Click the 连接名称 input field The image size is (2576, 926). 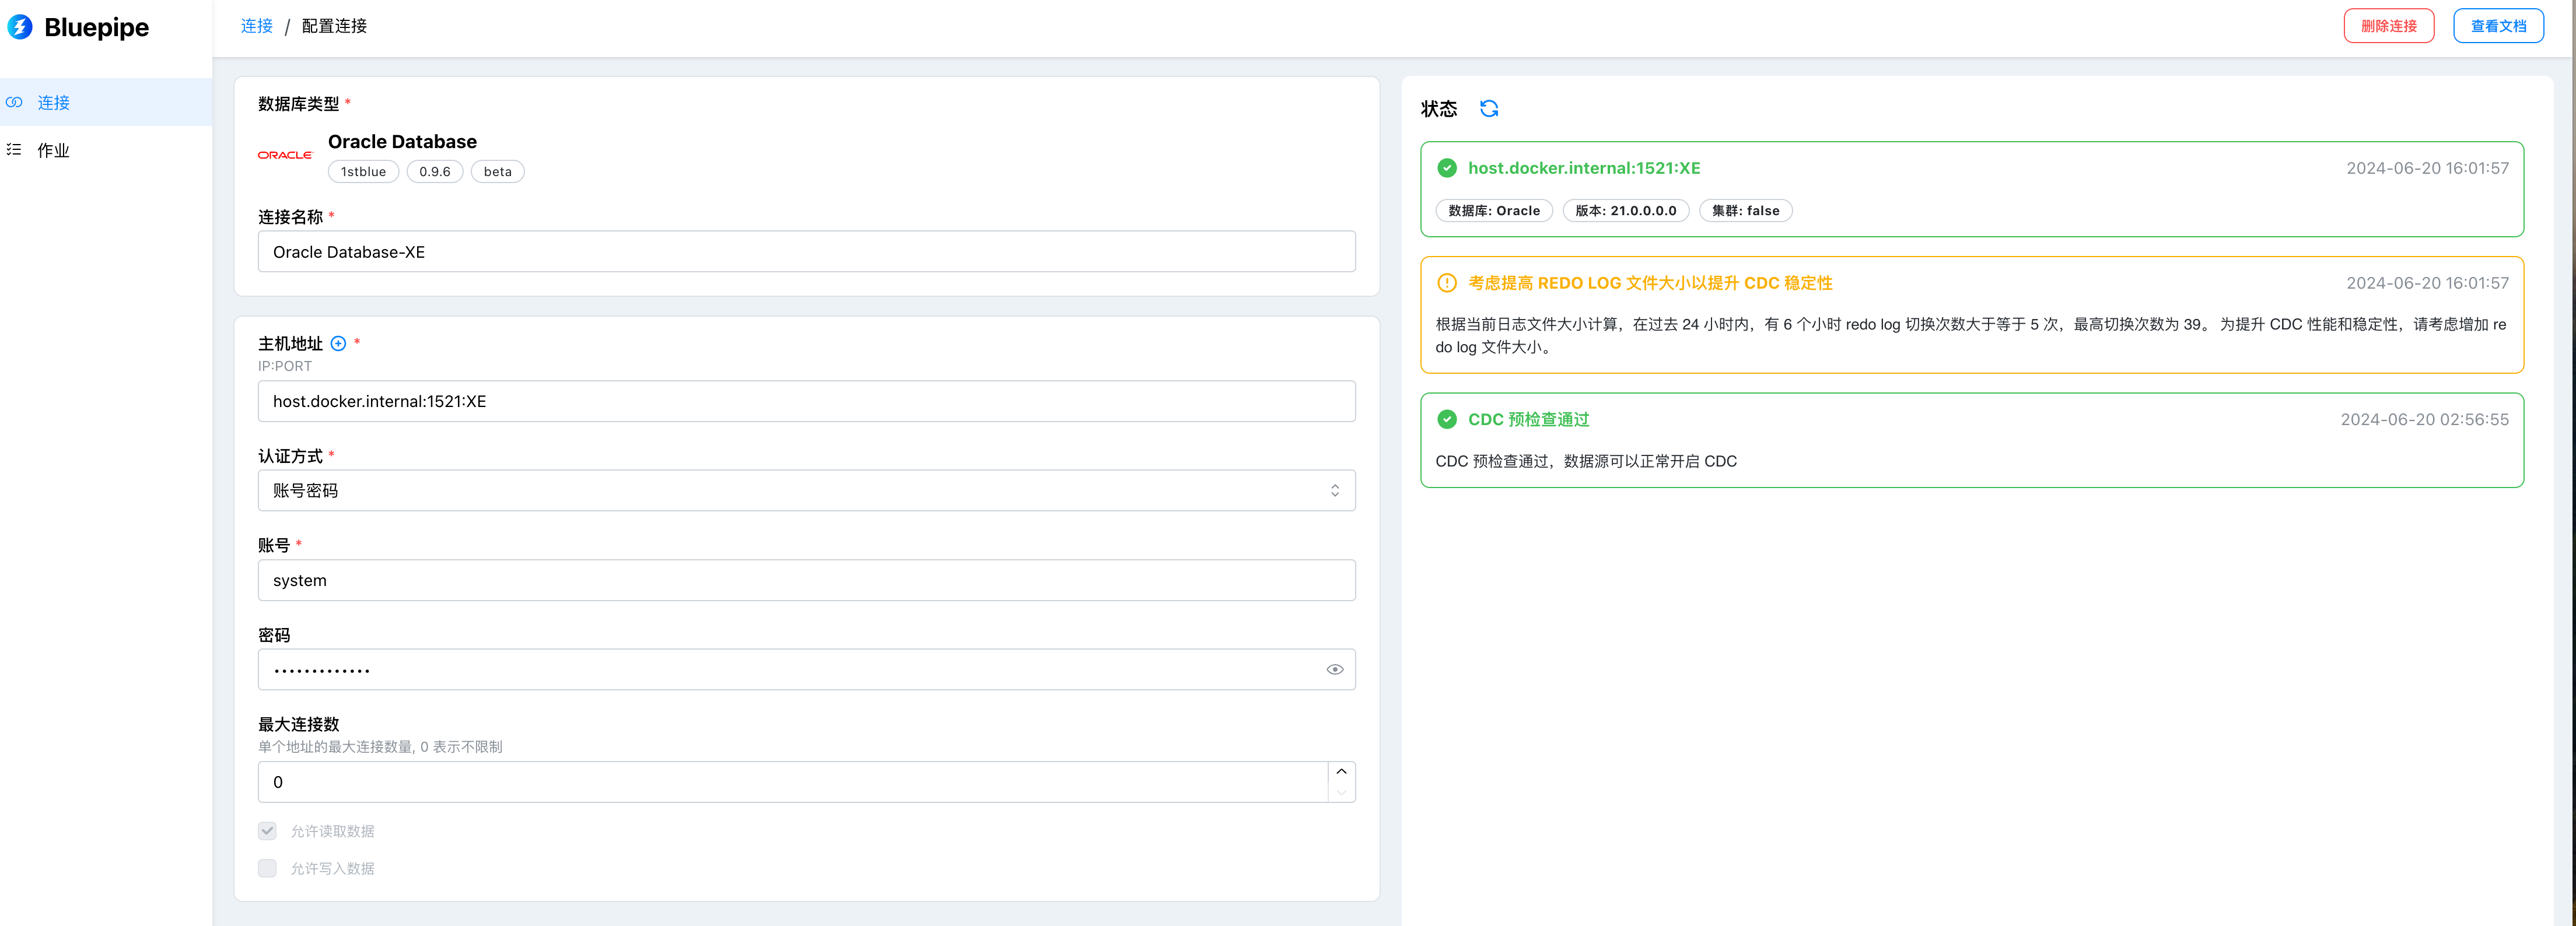coord(806,252)
